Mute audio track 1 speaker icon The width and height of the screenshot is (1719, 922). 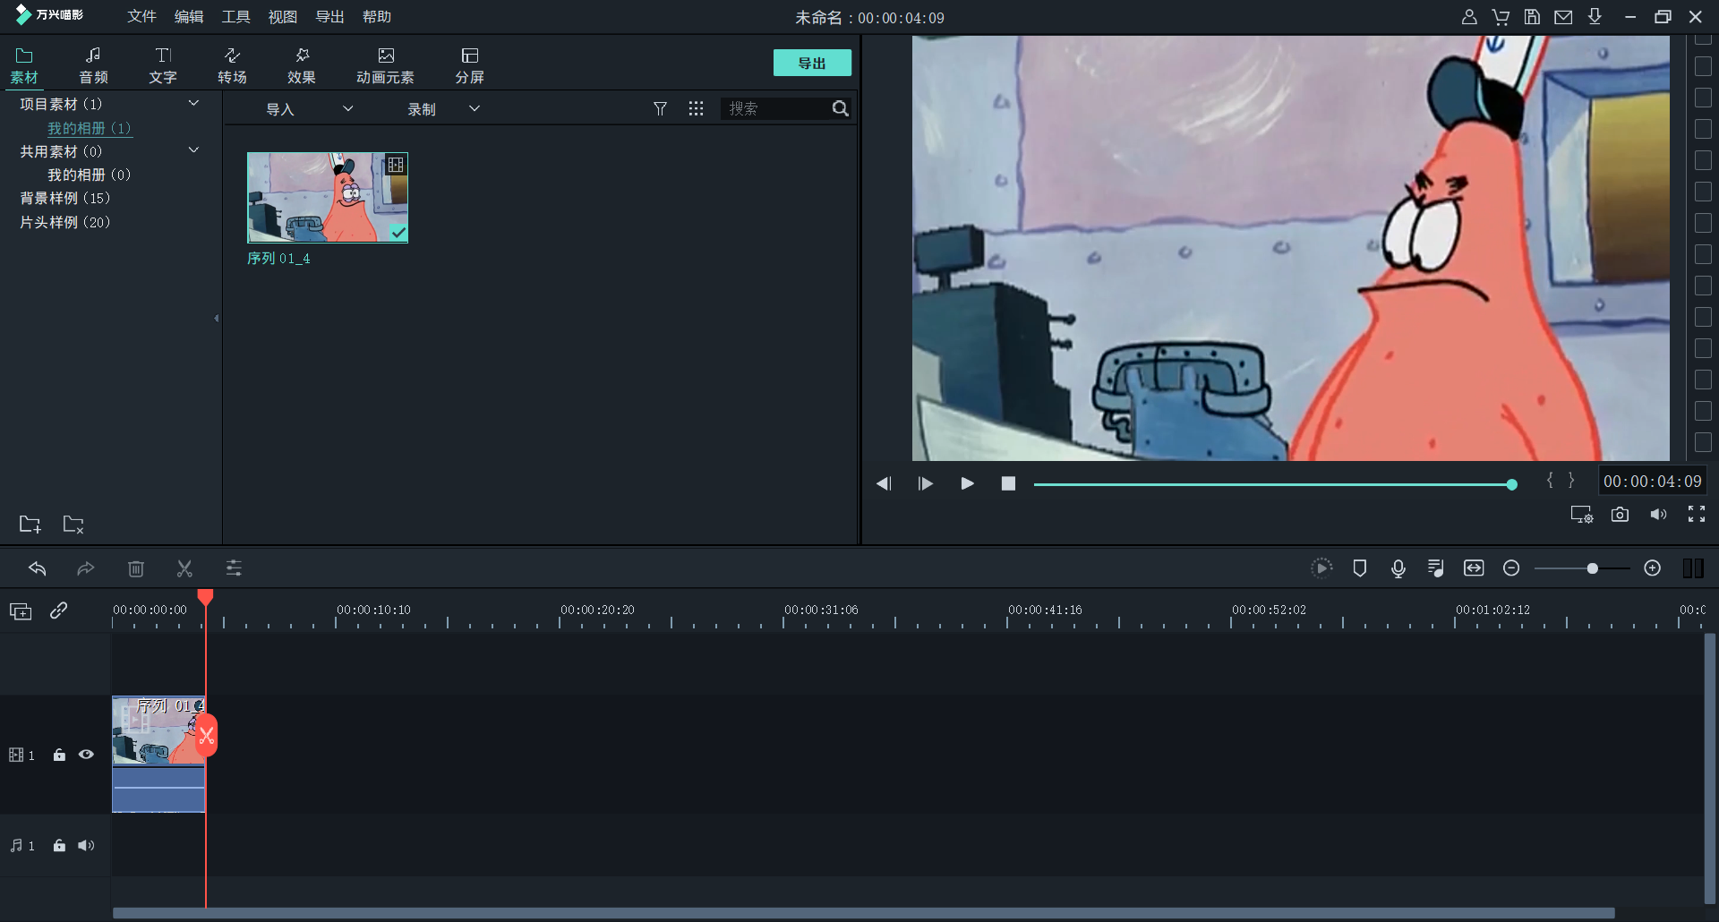tap(86, 845)
